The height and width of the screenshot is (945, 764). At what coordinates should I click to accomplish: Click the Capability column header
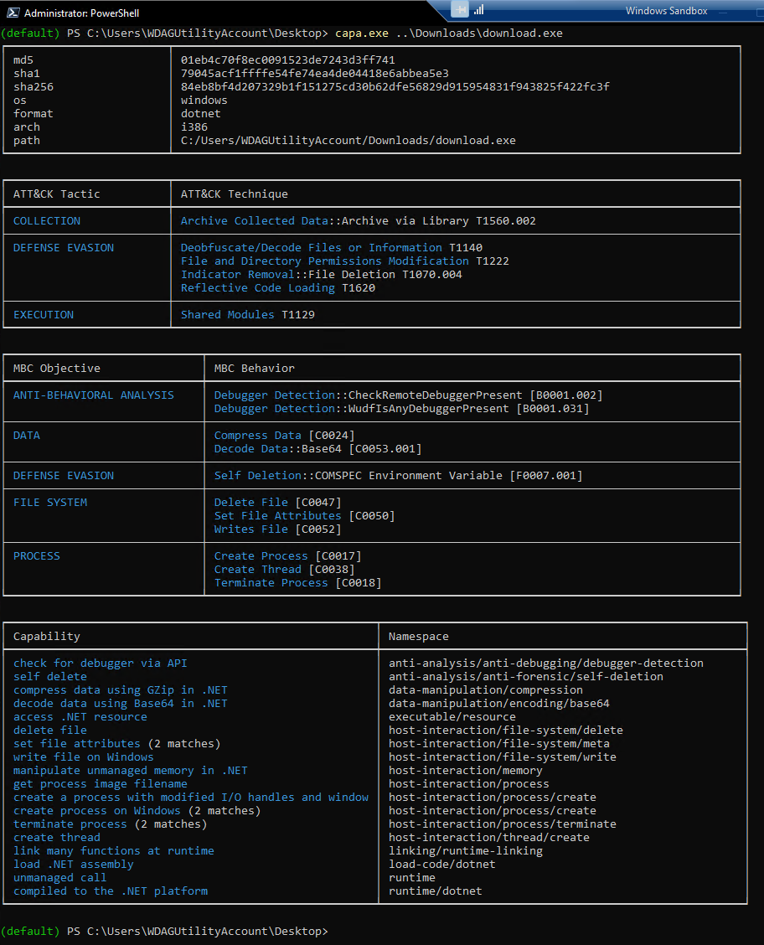click(46, 636)
